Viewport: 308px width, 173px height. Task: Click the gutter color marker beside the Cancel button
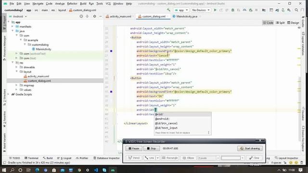point(111,51)
